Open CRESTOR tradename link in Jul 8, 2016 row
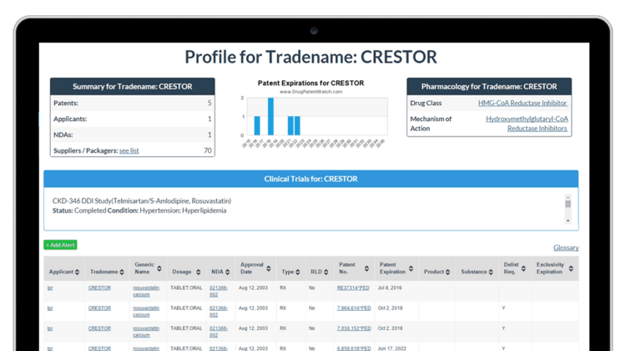 (x=99, y=287)
